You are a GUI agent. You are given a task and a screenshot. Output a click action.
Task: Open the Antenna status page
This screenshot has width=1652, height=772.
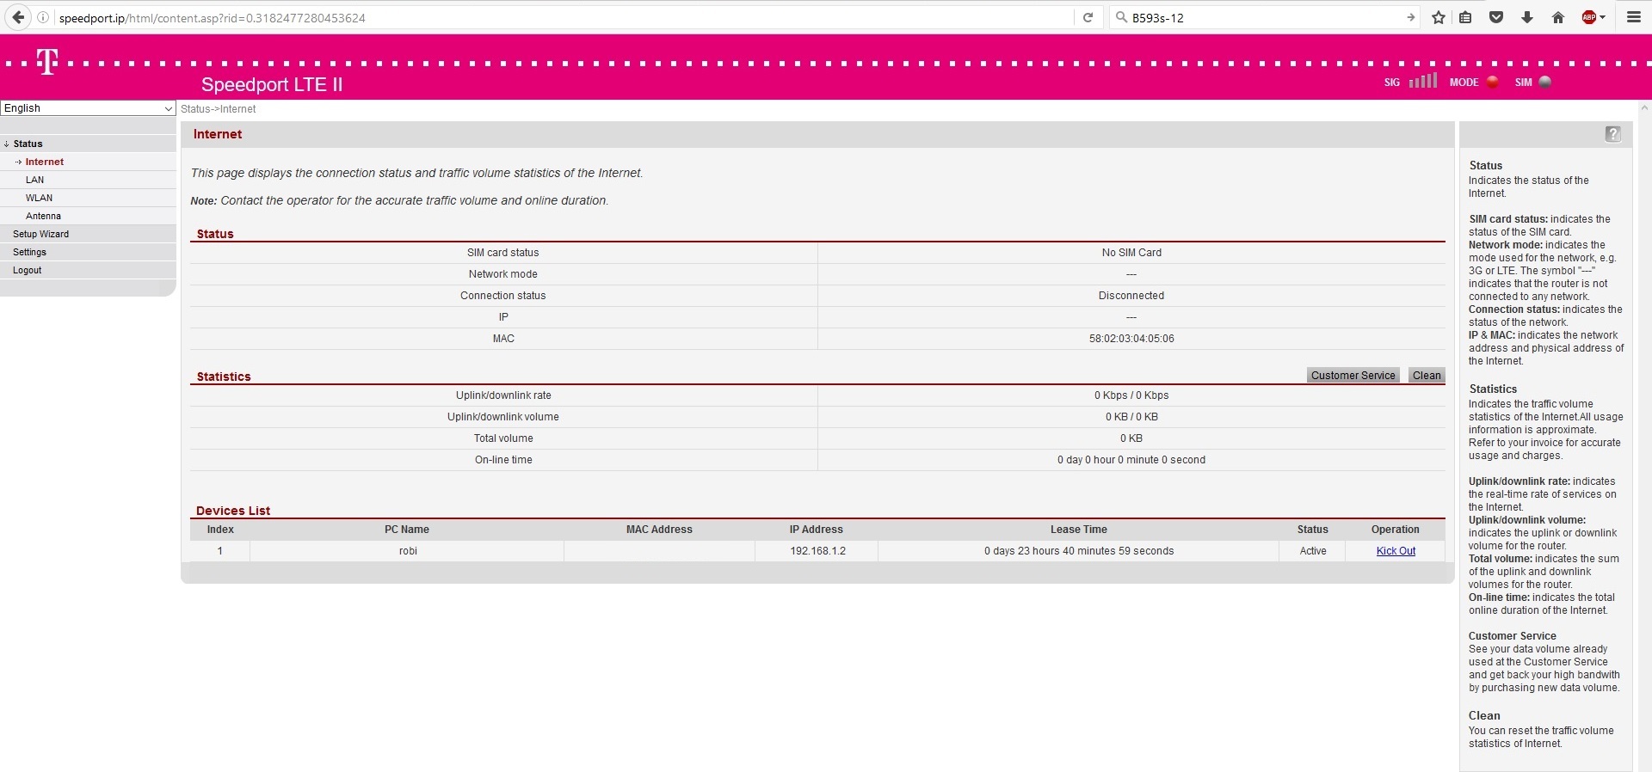[x=43, y=216]
